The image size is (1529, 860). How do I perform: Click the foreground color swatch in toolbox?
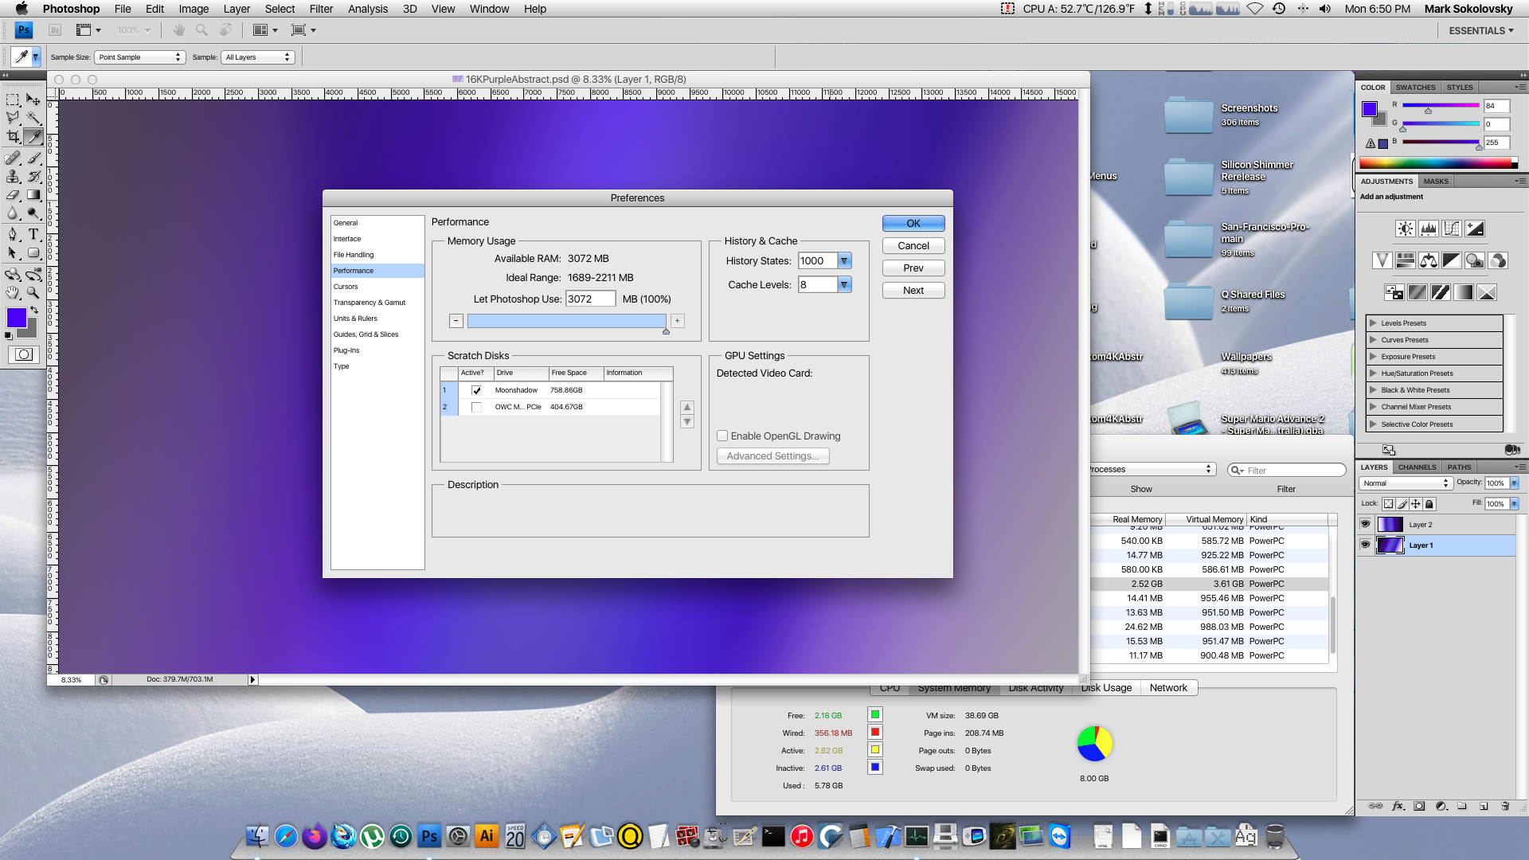(x=15, y=317)
